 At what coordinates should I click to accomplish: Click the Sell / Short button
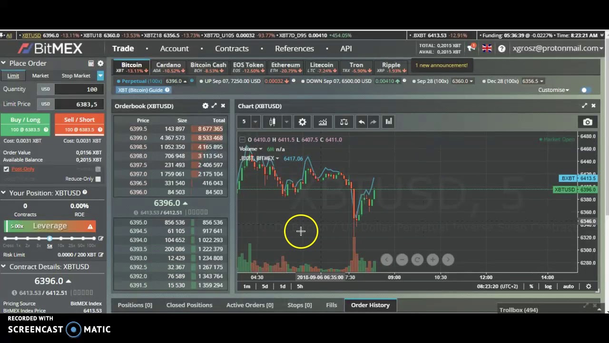point(79,124)
